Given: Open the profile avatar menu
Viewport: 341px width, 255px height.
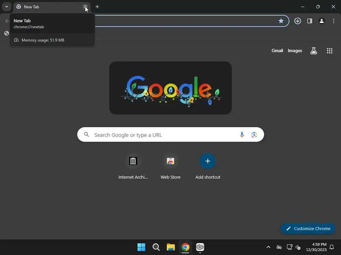Looking at the screenshot, I should click(x=321, y=21).
